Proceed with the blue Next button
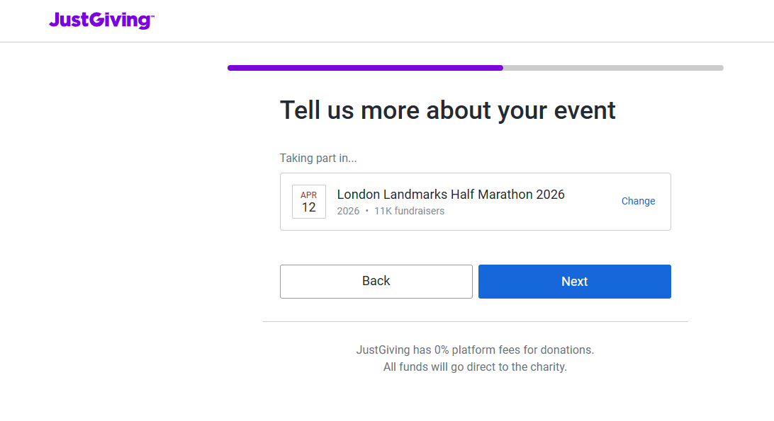Screen dimensions: 774x421 (574, 282)
